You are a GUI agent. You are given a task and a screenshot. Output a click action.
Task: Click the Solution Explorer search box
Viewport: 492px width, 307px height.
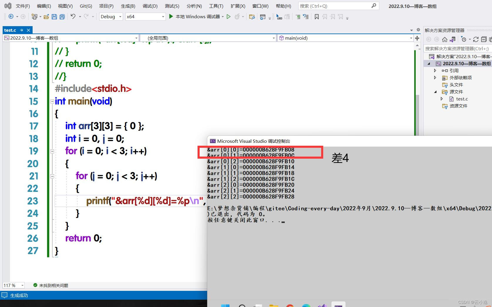[456, 48]
